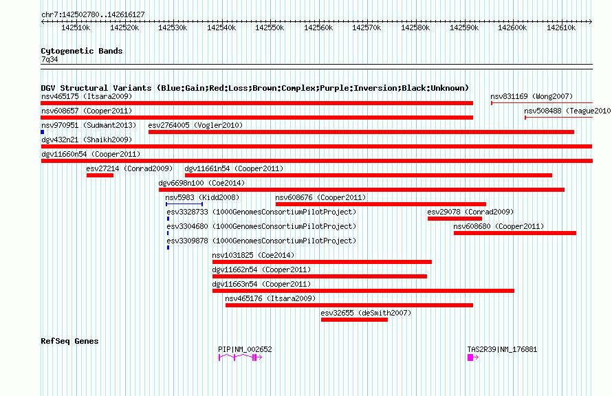Click dgv11660n54 (Cooper2011) label
The height and width of the screenshot is (396, 612).
(x=91, y=154)
